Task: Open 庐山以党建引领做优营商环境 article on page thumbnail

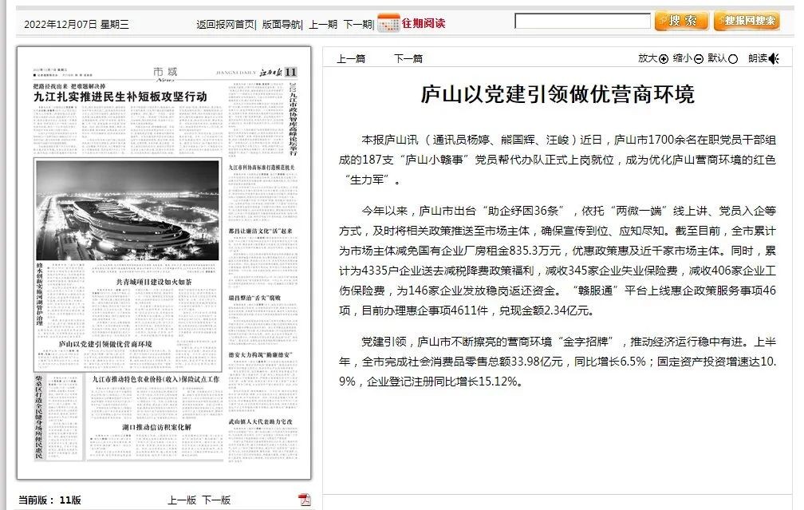Action: point(105,344)
